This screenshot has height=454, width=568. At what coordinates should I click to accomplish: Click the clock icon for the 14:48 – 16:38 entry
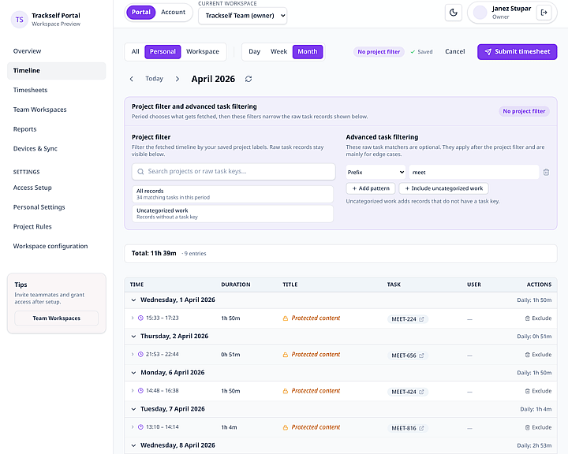click(141, 391)
